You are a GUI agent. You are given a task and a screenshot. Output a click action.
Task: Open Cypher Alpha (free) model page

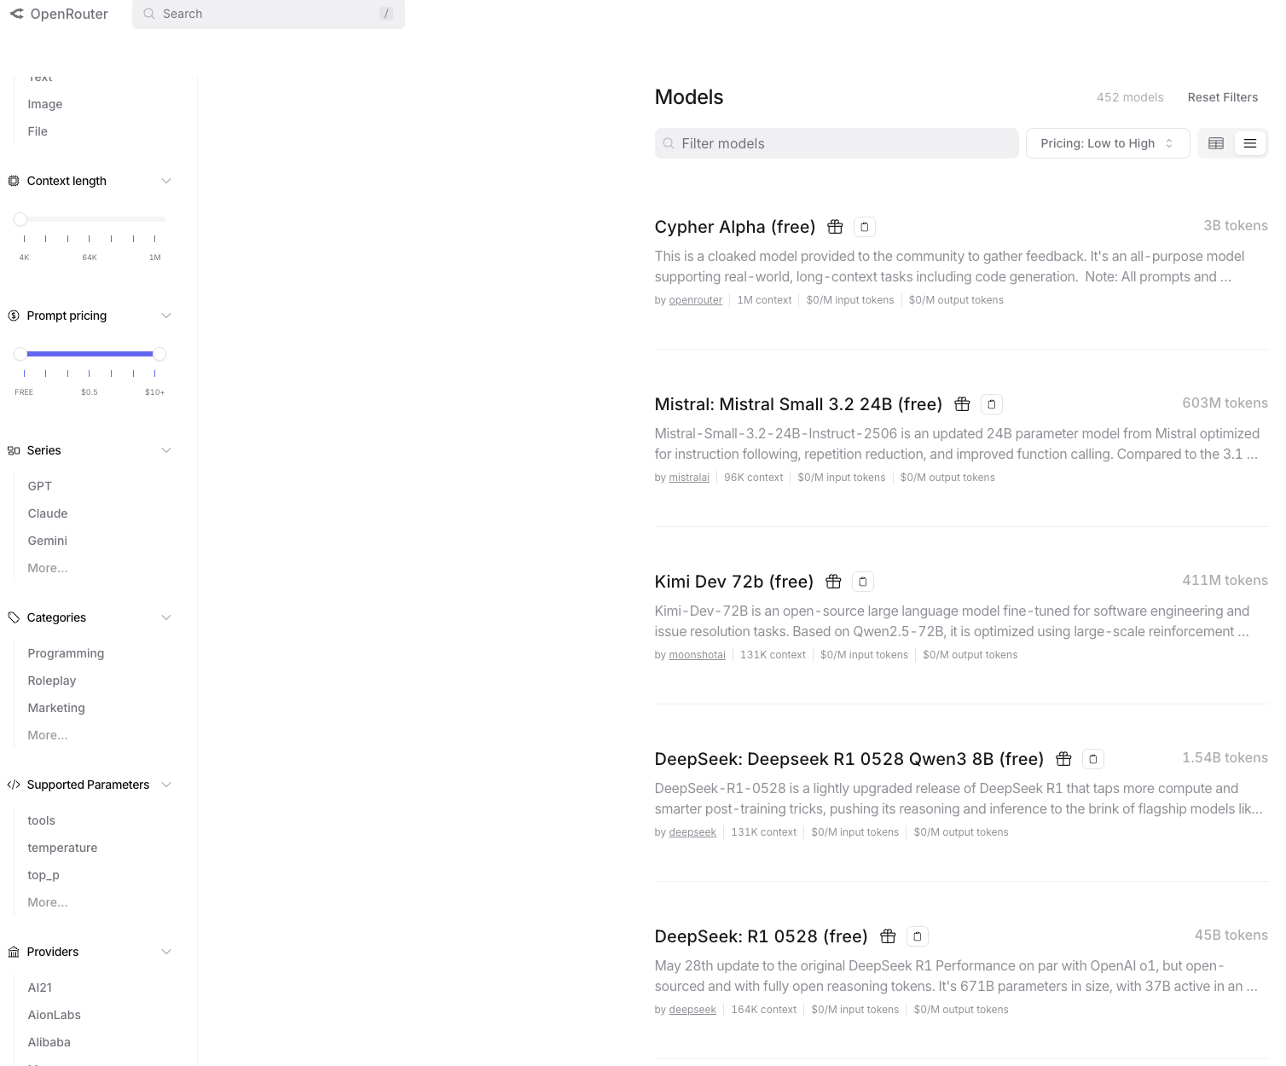point(735,227)
